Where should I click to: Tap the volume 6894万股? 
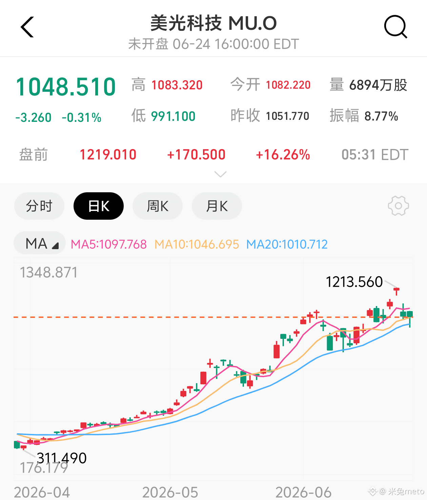[x=378, y=85]
